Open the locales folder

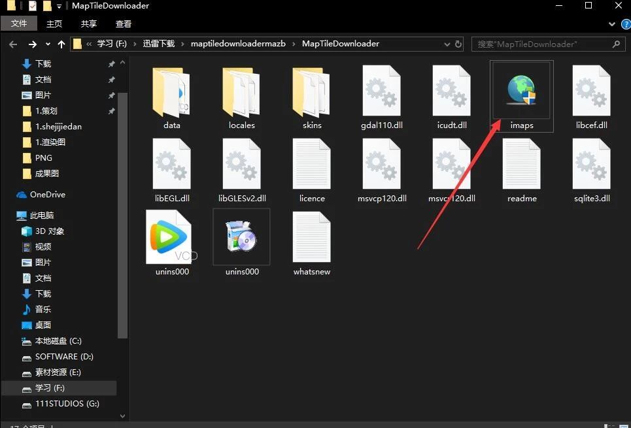[x=241, y=93]
